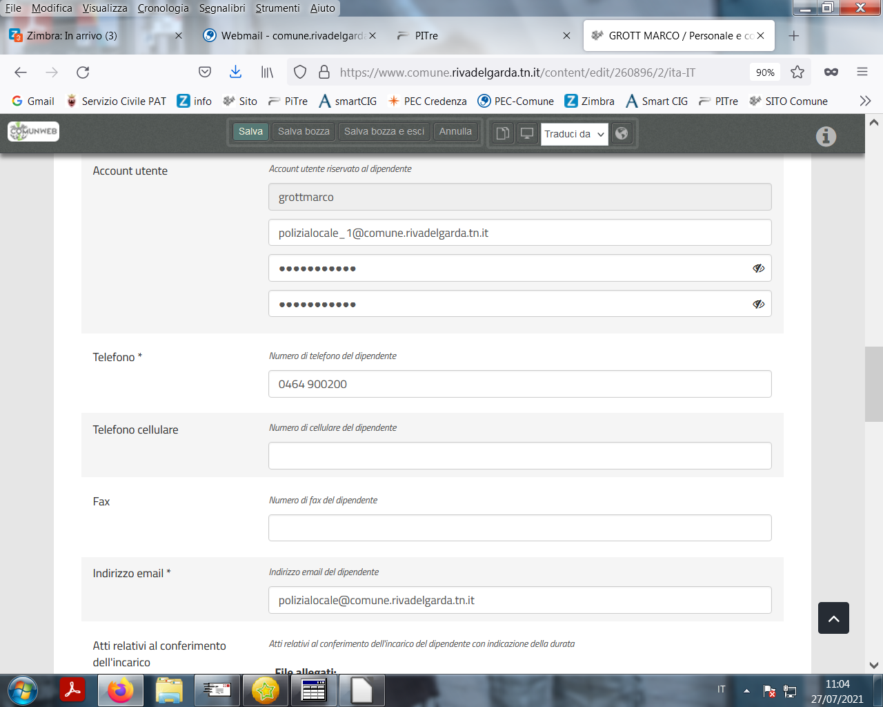
Task: Click the page layout icon beside Annulla
Action: pos(503,133)
